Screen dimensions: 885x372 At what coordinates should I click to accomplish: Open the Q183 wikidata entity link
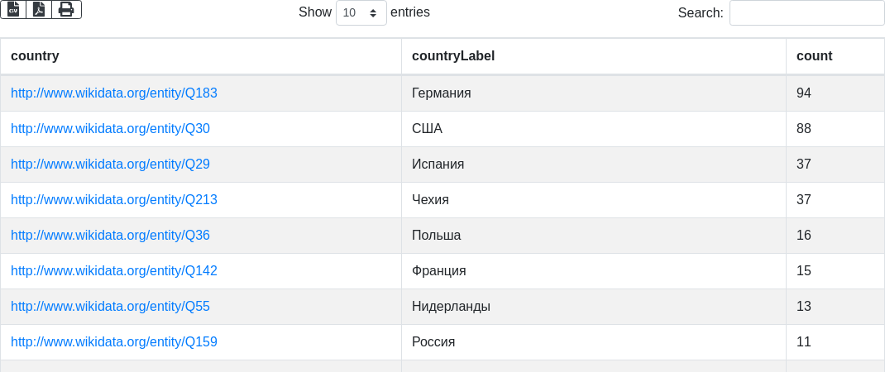(x=114, y=93)
